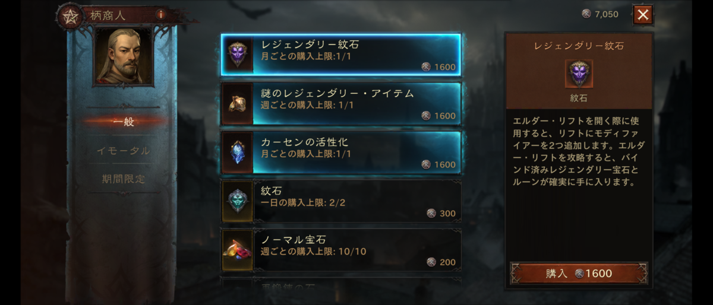The height and width of the screenshot is (305, 713).
Task: Click the colorful normal gems icon
Action: pos(237,250)
